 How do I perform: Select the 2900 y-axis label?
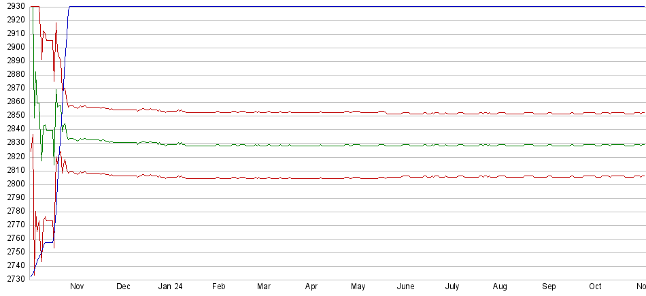pyautogui.click(x=14, y=47)
